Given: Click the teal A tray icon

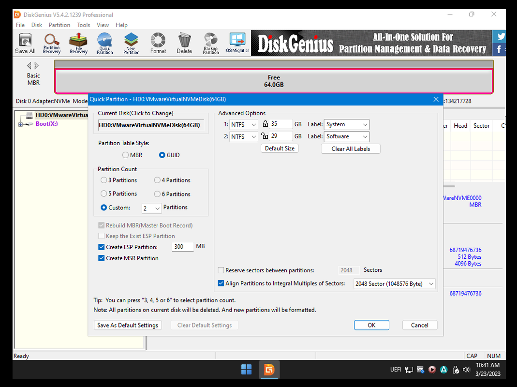Looking at the screenshot, I should (x=444, y=370).
